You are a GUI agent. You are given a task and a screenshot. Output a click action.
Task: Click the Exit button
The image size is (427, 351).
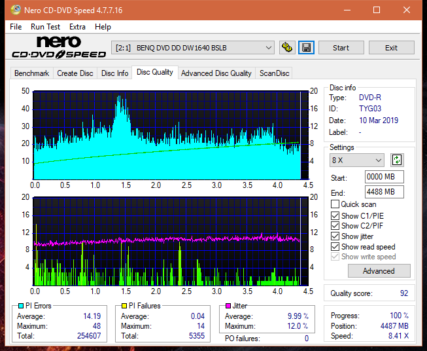click(391, 48)
